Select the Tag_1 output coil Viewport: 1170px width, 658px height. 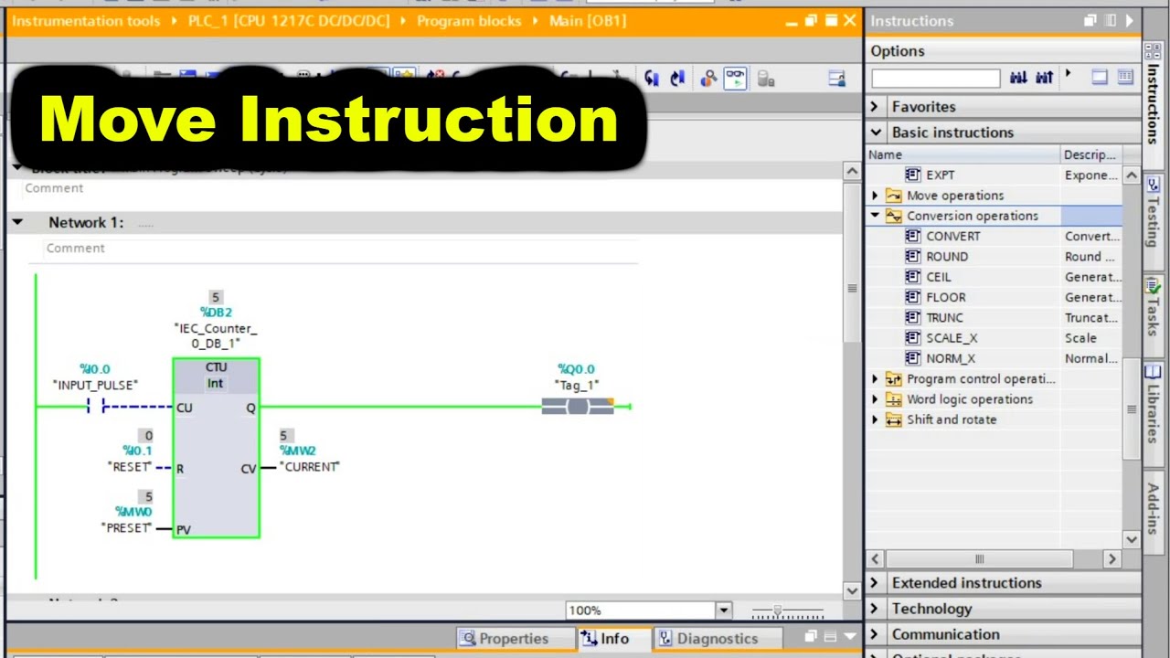tap(577, 406)
